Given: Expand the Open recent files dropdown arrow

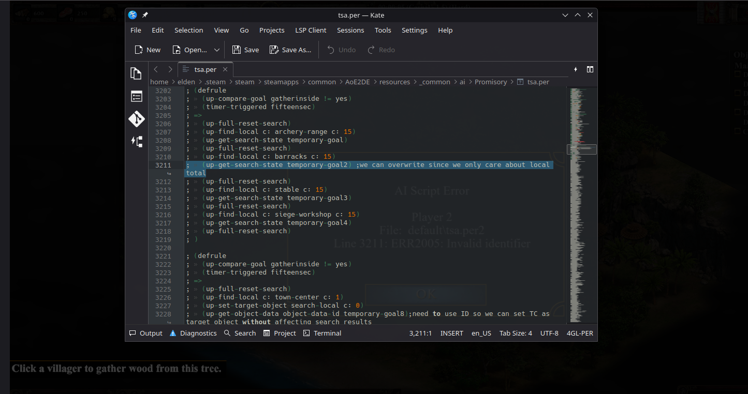Looking at the screenshot, I should click(x=217, y=50).
